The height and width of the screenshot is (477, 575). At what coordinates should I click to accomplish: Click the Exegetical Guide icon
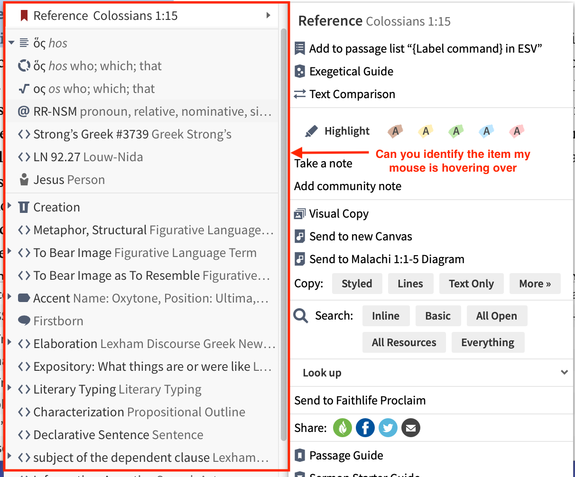(x=299, y=71)
